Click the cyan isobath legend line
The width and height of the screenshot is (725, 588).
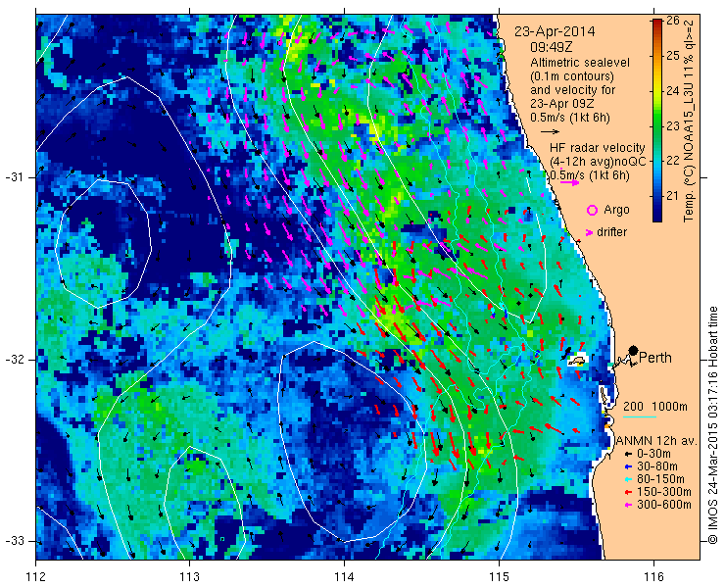pos(640,417)
